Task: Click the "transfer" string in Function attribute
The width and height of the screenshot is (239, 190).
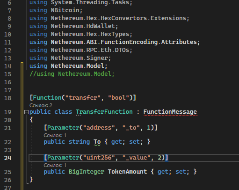Action: (83, 98)
